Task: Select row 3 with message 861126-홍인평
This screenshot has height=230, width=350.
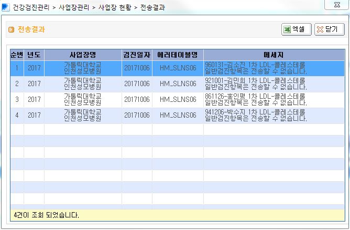Action: [178, 100]
